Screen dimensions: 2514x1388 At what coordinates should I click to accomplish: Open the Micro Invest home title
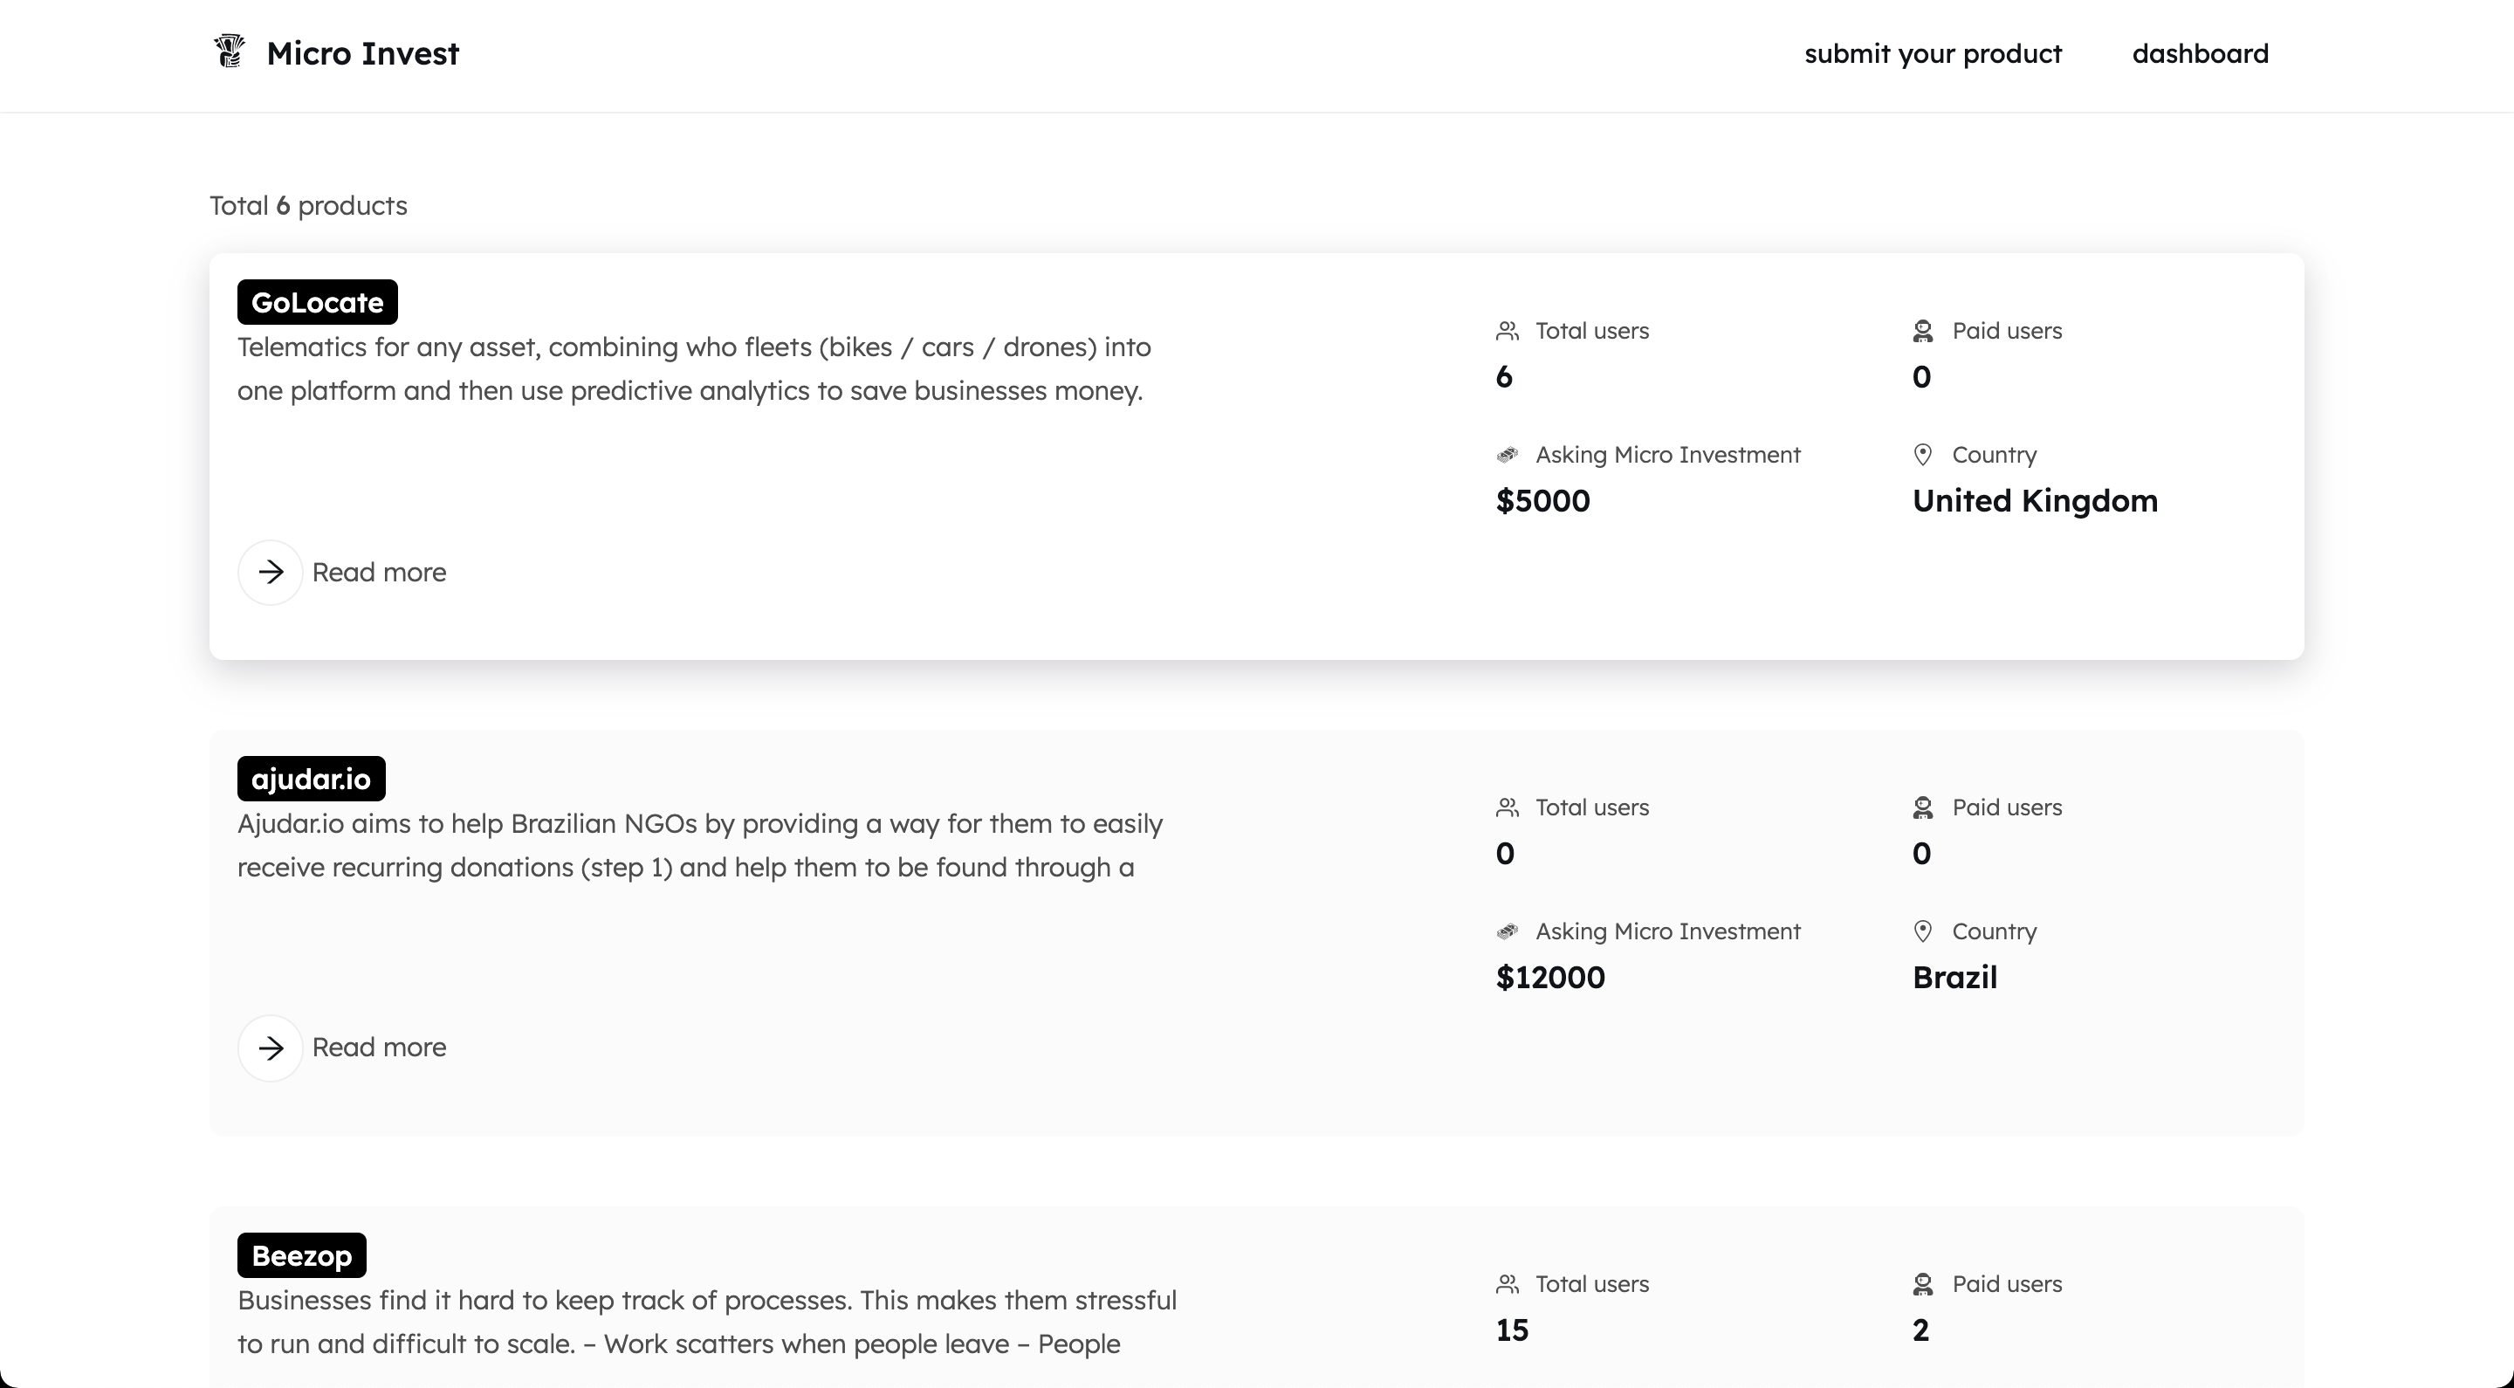point(362,53)
